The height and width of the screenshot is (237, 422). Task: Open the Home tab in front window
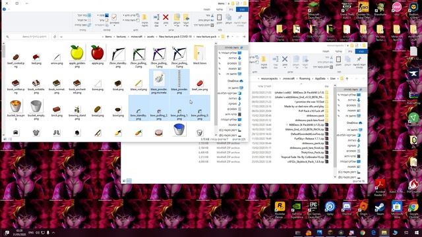coord(231,10)
